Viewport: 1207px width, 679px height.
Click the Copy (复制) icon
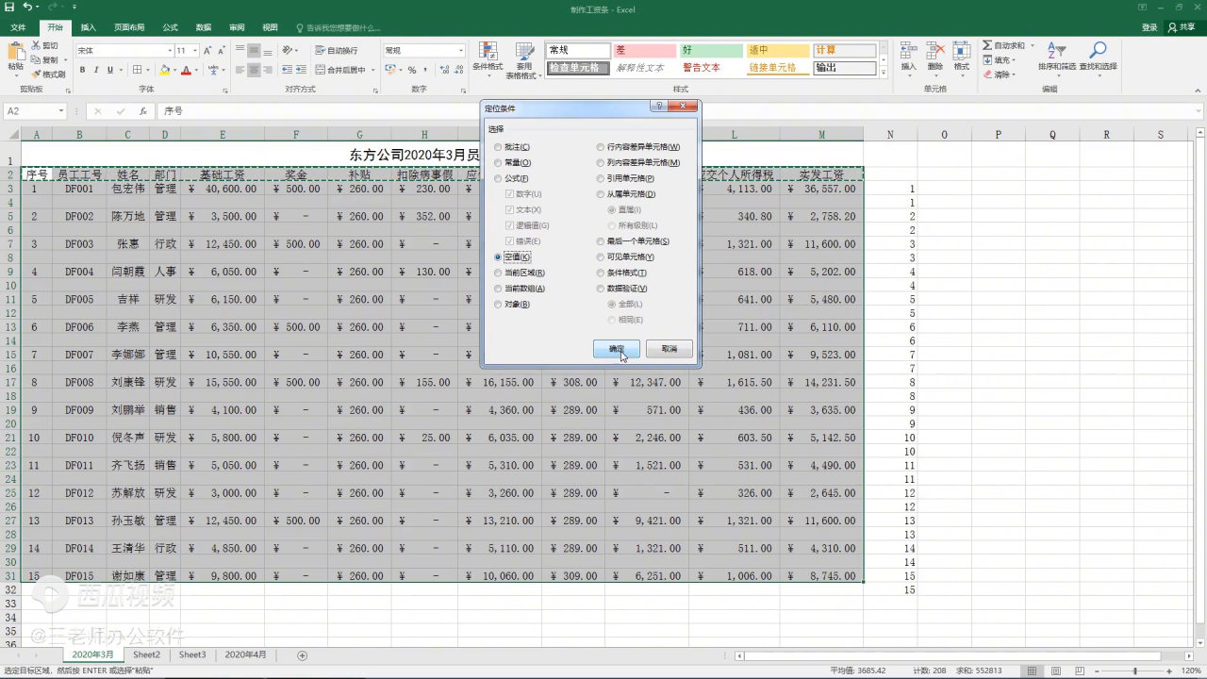pos(36,59)
